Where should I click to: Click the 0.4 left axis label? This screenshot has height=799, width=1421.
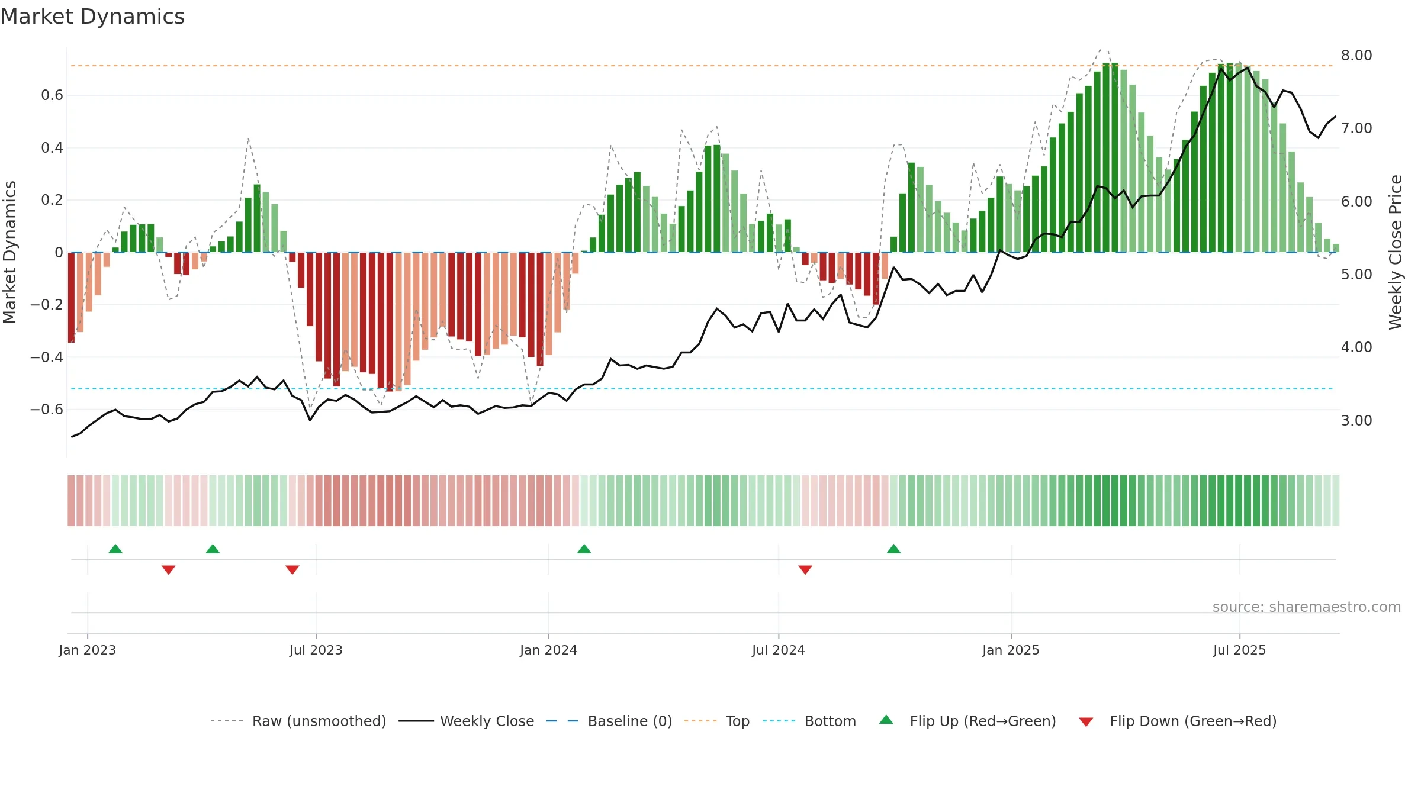coord(52,148)
